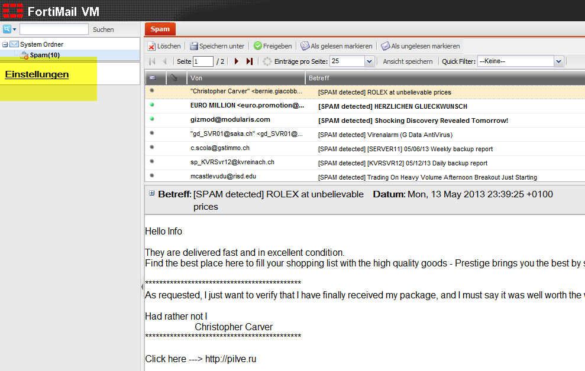Image resolution: width=585 pixels, height=371 pixels.
Task: Select the Spam tab
Action: pyautogui.click(x=160, y=29)
